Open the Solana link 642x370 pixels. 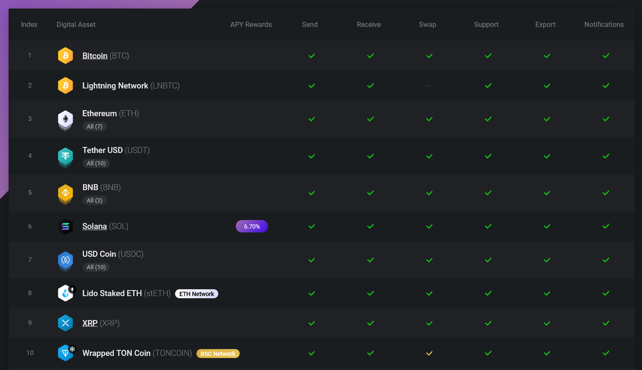pyautogui.click(x=95, y=226)
